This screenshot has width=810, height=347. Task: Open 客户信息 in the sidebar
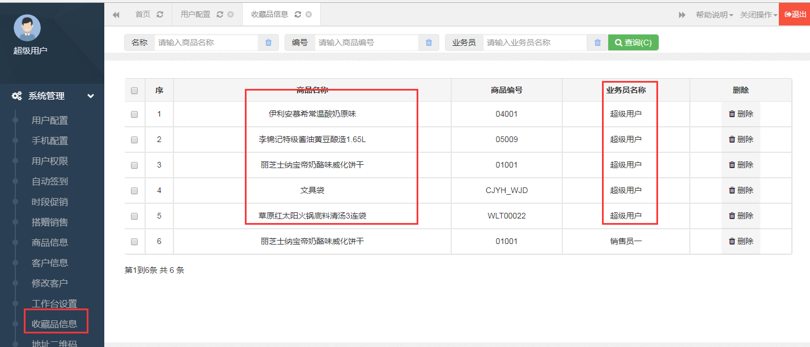[50, 263]
